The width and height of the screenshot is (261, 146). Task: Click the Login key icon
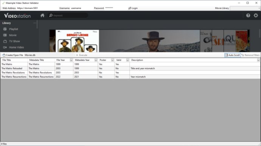[x=130, y=8]
